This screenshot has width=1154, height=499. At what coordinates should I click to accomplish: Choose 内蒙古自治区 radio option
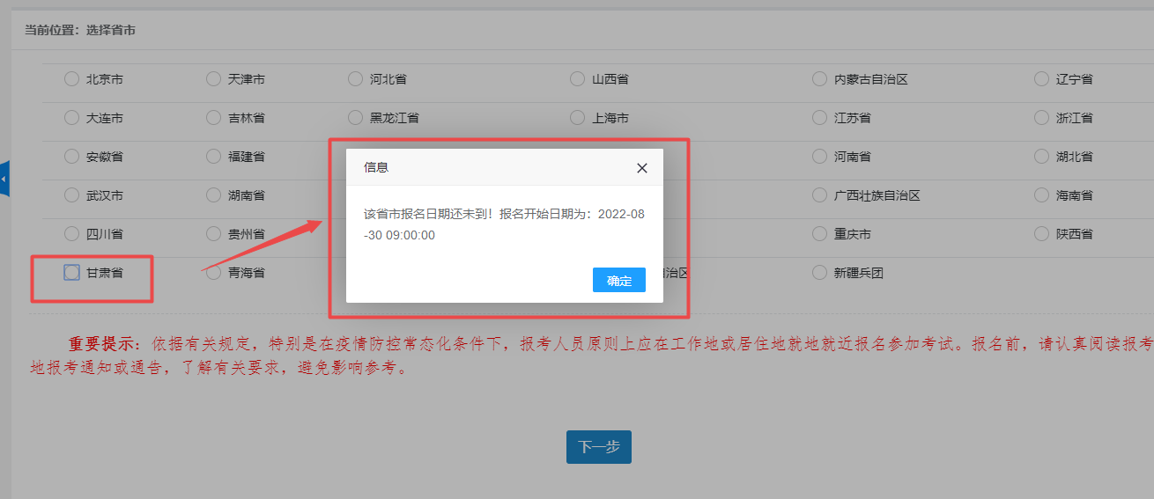coord(819,79)
